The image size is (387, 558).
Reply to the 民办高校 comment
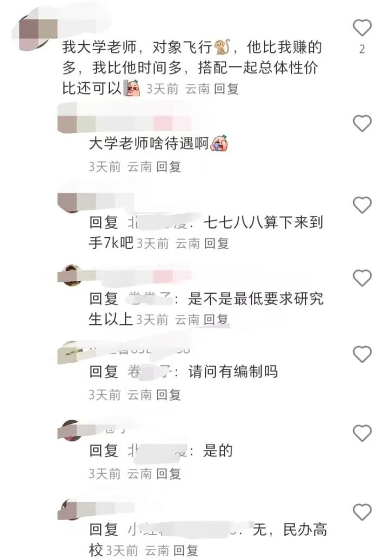[x=186, y=550]
